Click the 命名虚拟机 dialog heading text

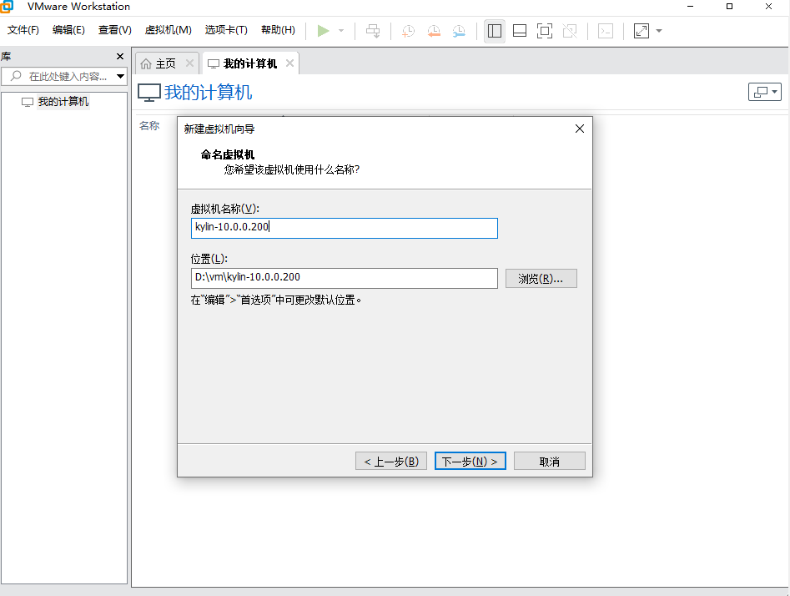click(x=227, y=154)
